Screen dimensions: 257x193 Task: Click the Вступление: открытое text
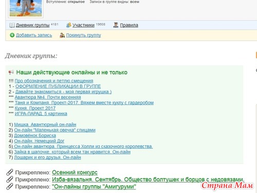(x=65, y=2)
